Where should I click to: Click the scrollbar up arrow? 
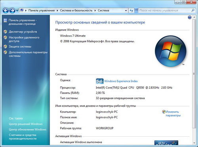pyautogui.click(x=194, y=17)
